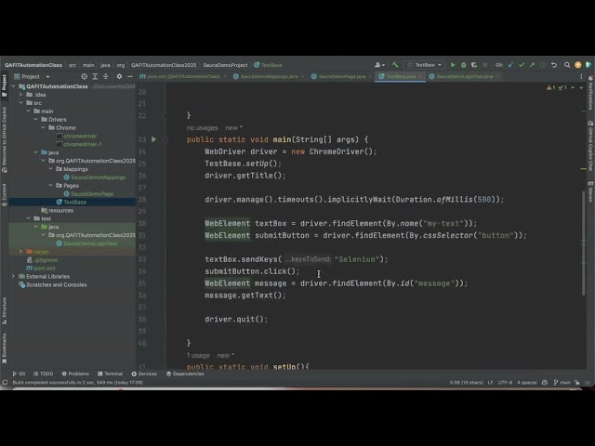The width and height of the screenshot is (595, 446).
Task: Run the TestBase configuration with the green play button
Action: tap(453, 65)
